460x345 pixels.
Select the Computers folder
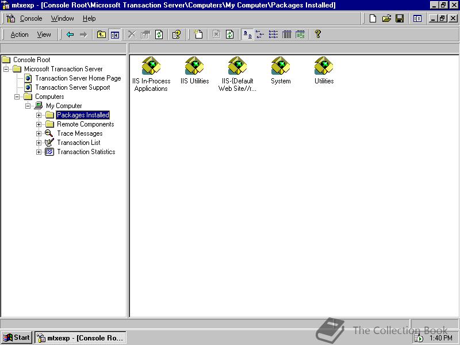(x=49, y=97)
